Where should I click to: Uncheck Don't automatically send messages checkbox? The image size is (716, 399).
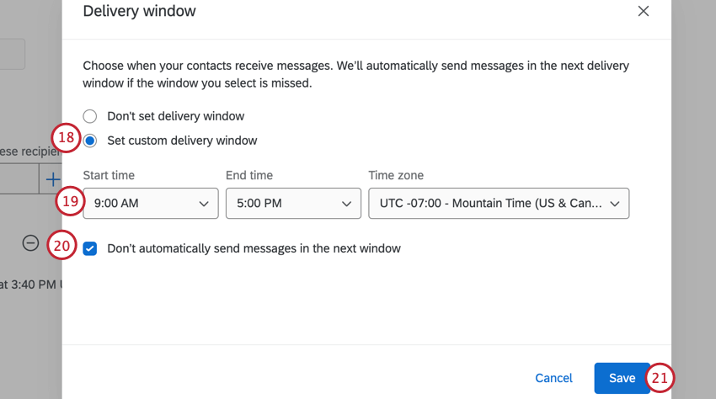pyautogui.click(x=90, y=248)
